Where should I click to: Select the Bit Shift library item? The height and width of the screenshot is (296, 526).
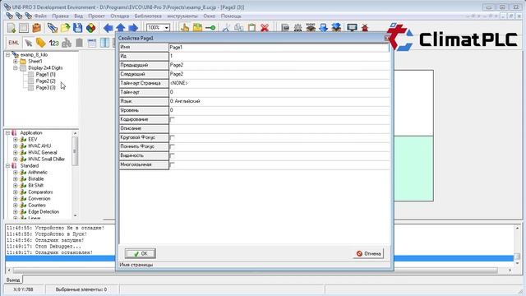[35, 186]
